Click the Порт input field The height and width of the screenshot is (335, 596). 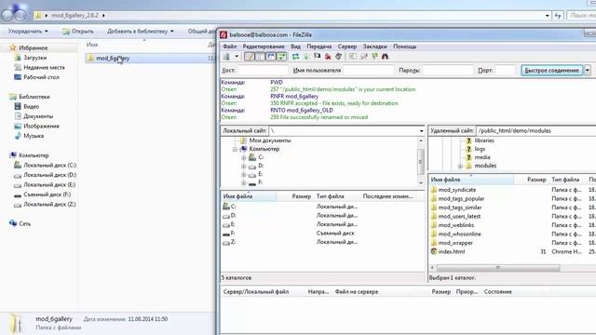[505, 71]
